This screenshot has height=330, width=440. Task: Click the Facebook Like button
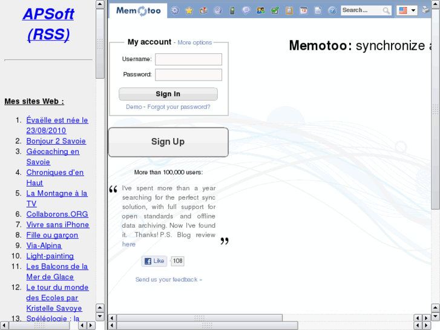point(154,261)
